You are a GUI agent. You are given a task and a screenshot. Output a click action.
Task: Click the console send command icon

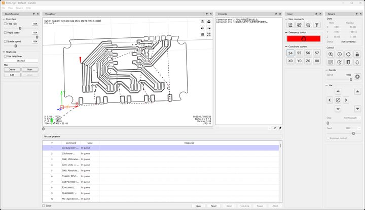click(x=275, y=128)
